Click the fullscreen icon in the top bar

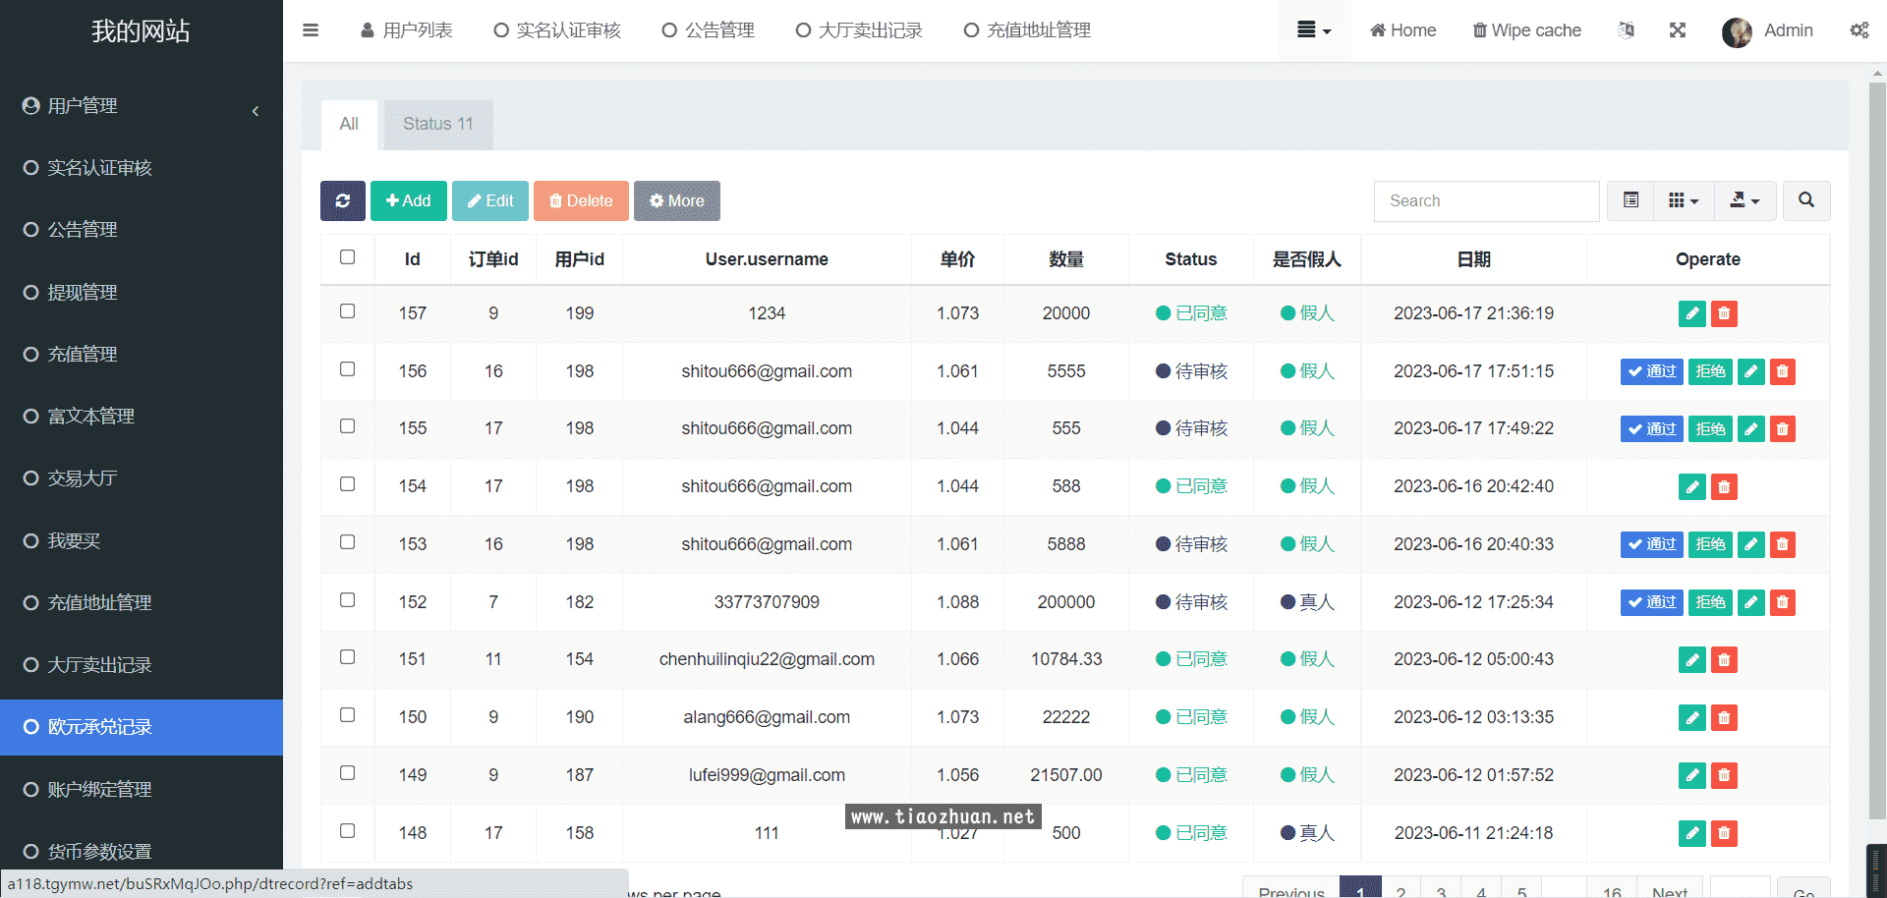pos(1678,30)
